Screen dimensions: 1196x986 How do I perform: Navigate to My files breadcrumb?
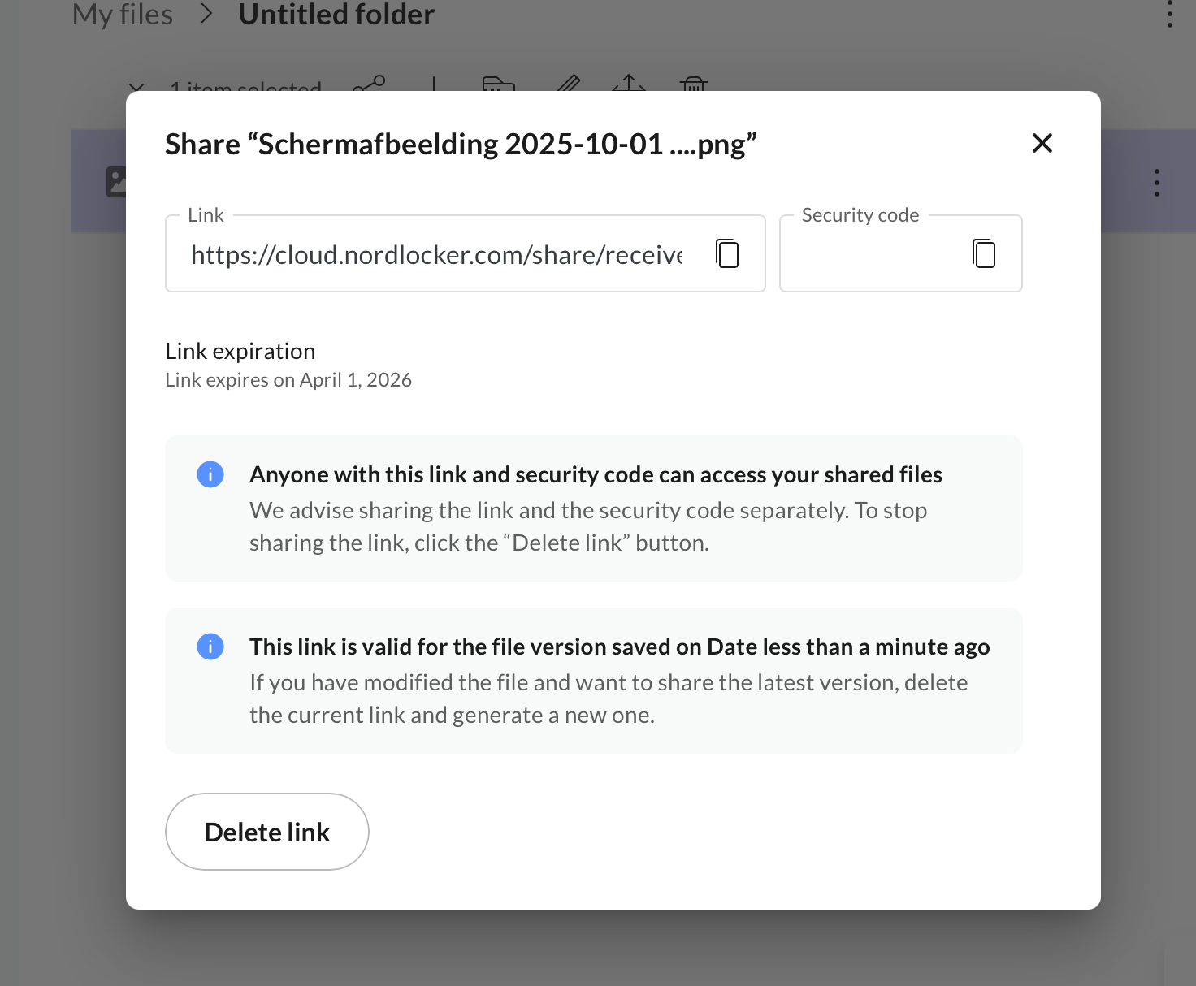(x=122, y=13)
